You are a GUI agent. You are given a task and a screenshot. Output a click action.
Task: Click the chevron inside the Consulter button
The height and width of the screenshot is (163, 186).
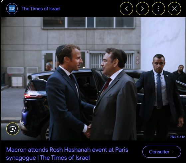173,152
